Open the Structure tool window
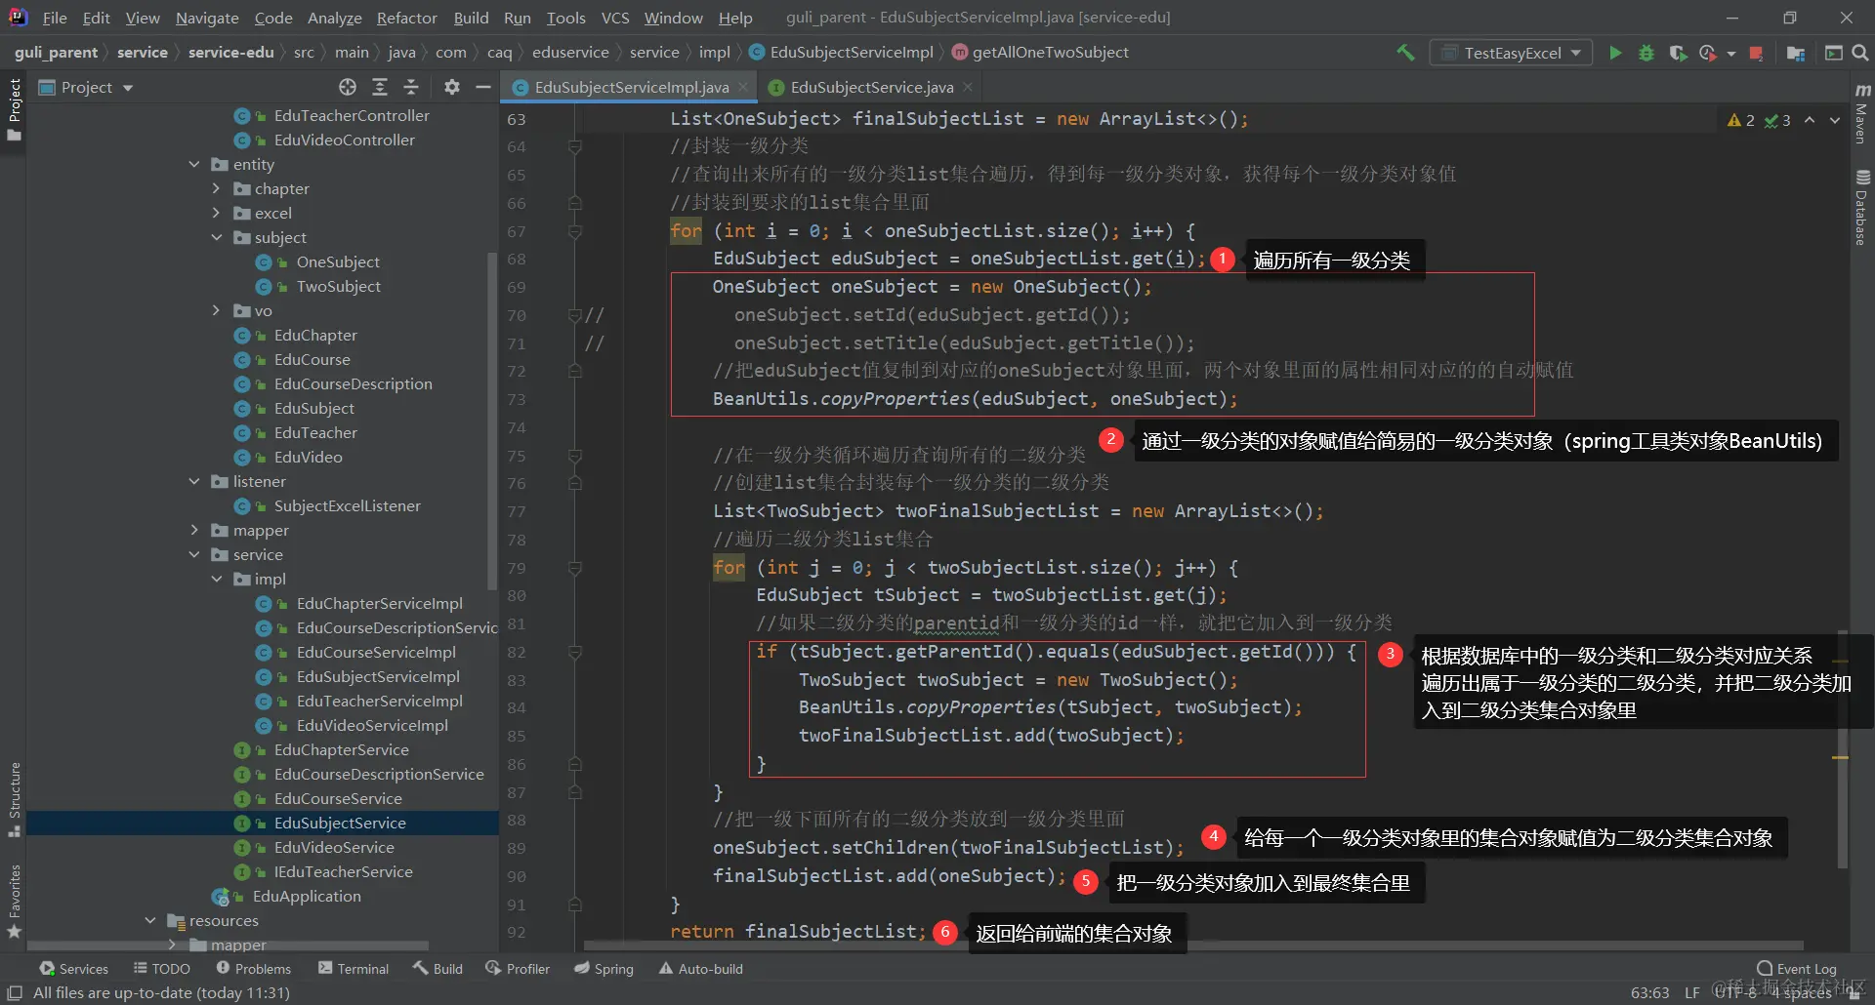The height and width of the screenshot is (1005, 1875). tap(15, 798)
